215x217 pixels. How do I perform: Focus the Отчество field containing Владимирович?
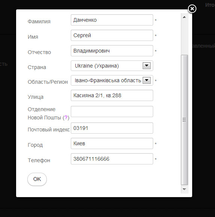pos(112,51)
